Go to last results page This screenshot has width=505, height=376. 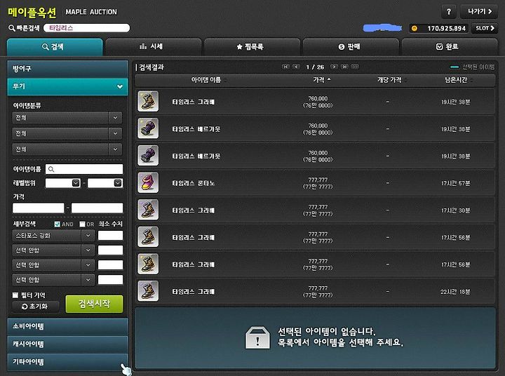click(344, 67)
